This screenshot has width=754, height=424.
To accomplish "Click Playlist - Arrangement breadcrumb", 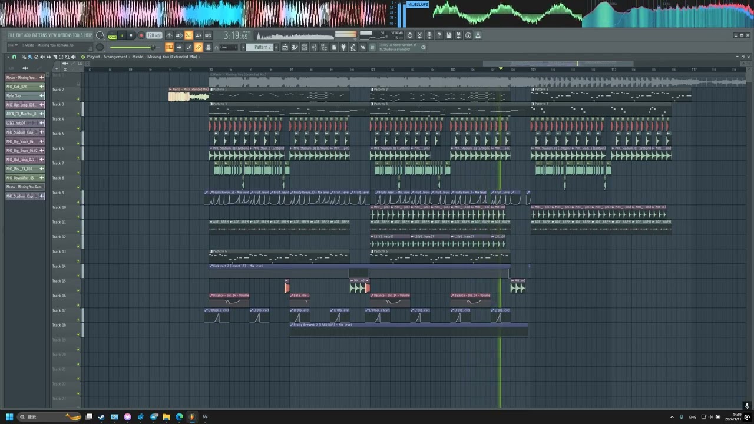I will 107,57.
